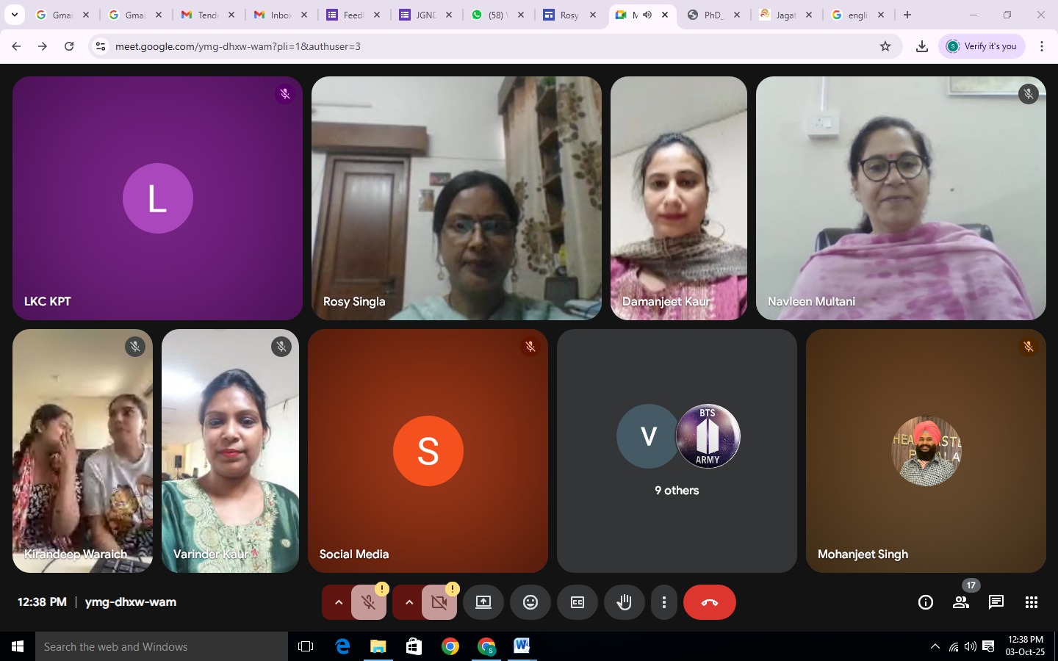This screenshot has width=1058, height=661.
Task: Click the share screen (Present now) icon
Action: click(483, 602)
